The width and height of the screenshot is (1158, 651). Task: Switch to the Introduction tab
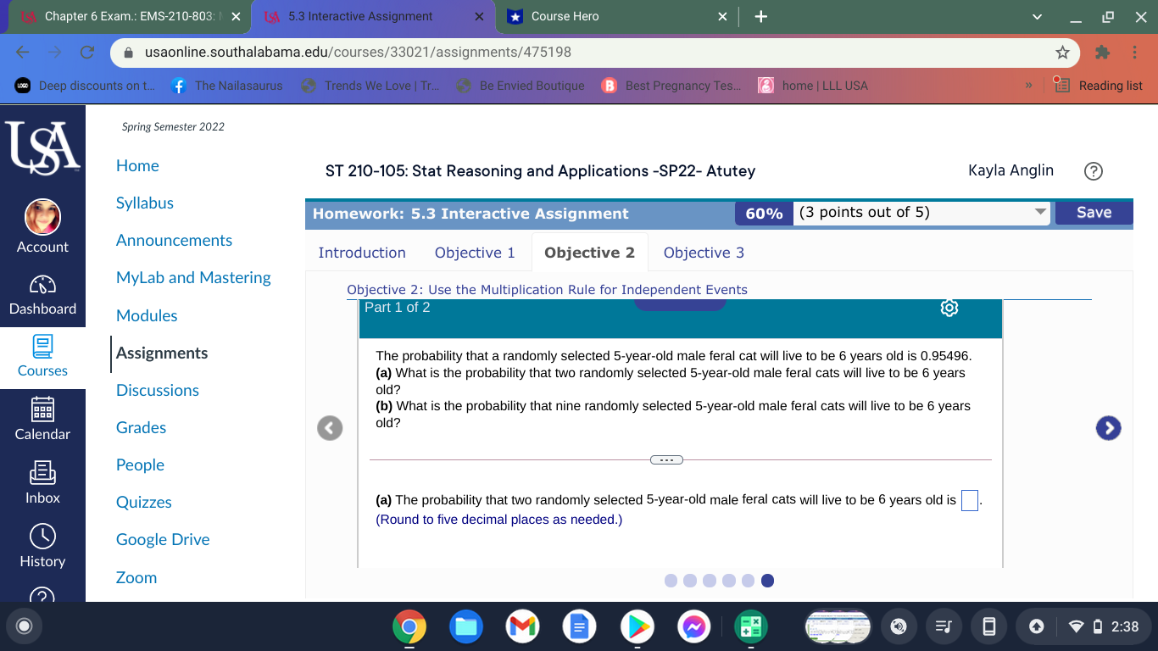361,252
